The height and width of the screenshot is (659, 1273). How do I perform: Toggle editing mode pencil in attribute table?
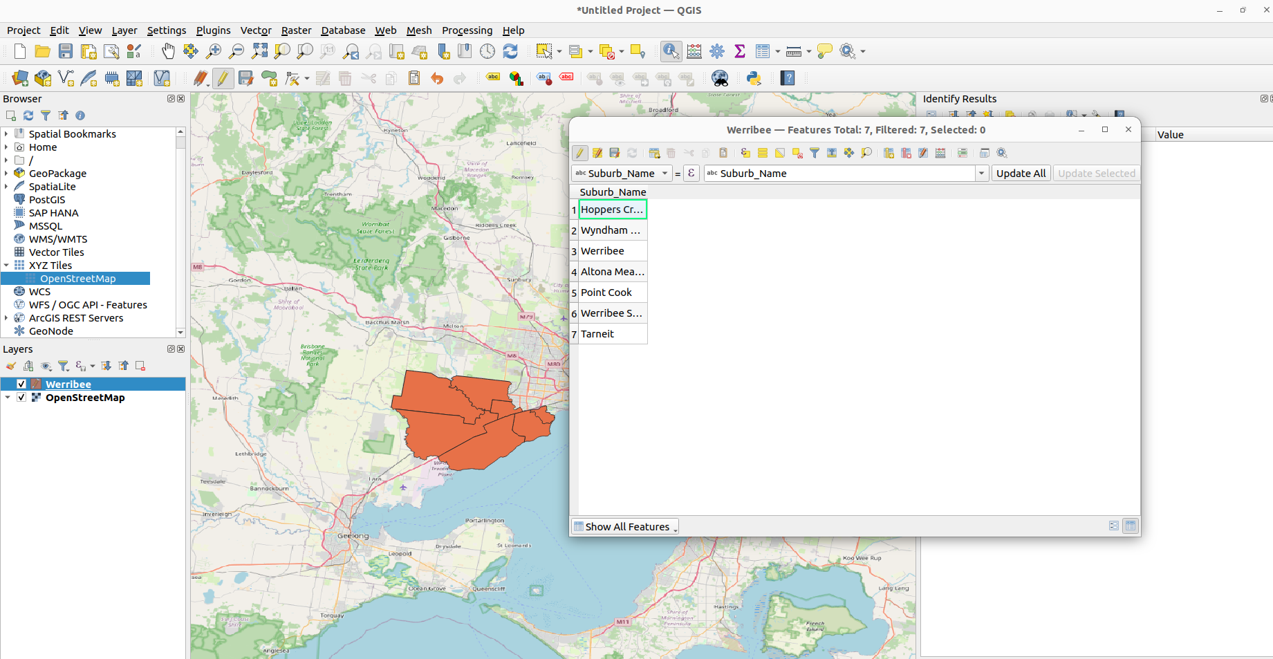(580, 153)
